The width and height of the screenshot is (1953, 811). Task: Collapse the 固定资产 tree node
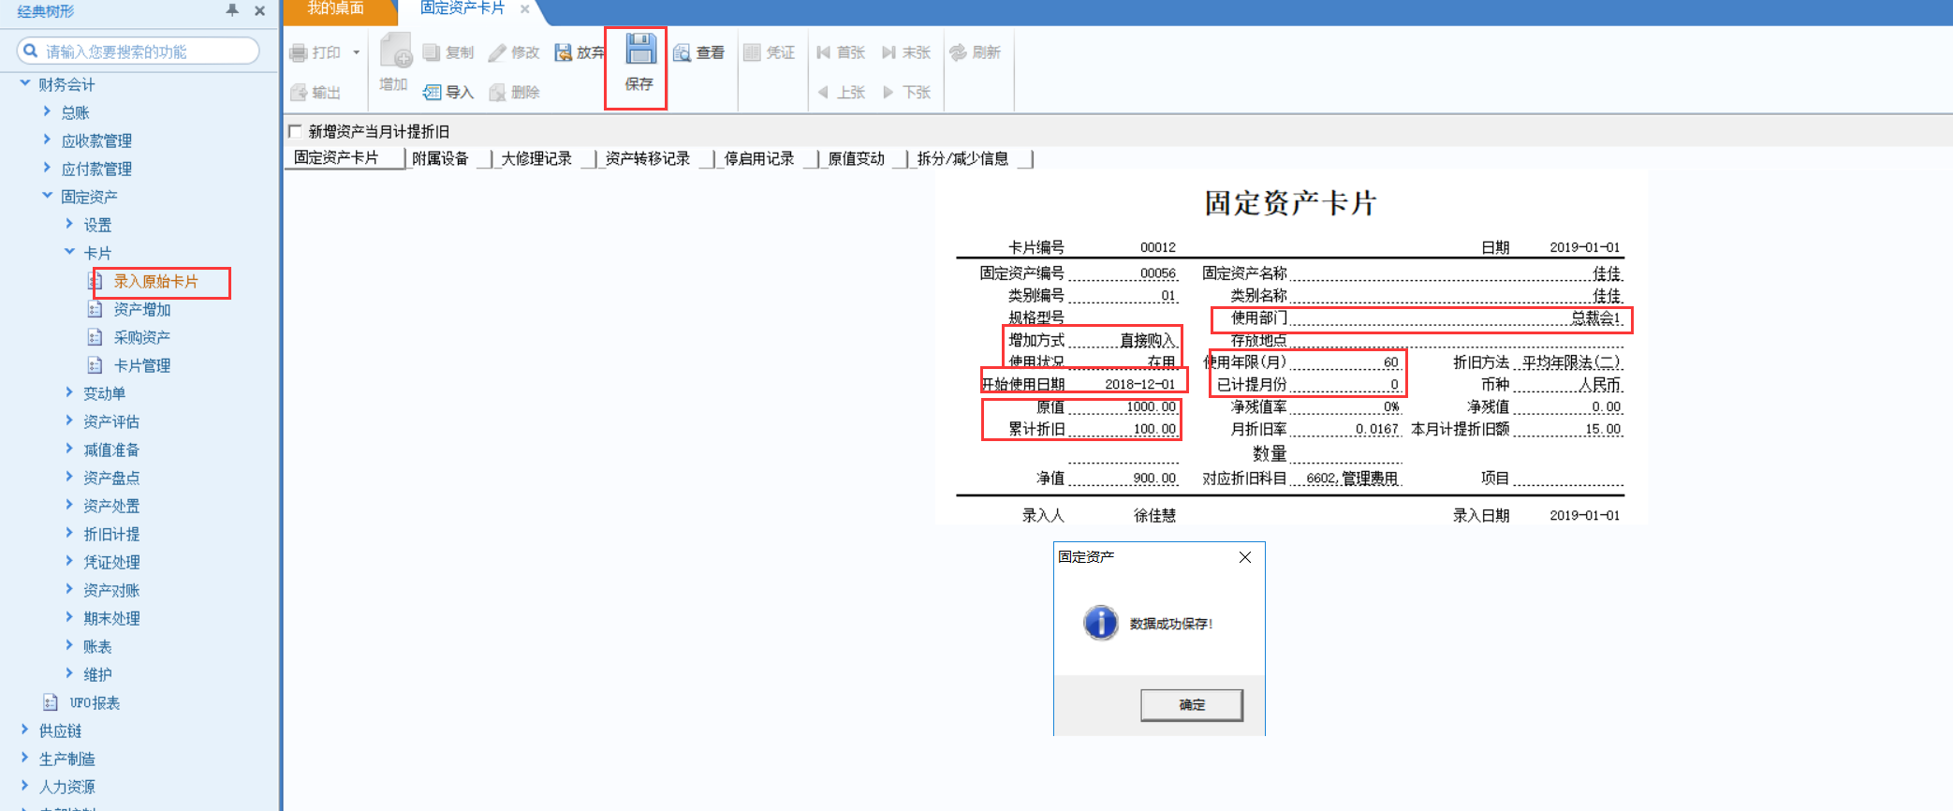[x=48, y=196]
